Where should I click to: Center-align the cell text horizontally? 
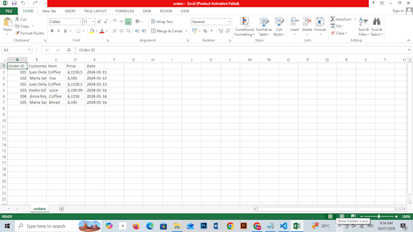pyautogui.click(x=121, y=31)
